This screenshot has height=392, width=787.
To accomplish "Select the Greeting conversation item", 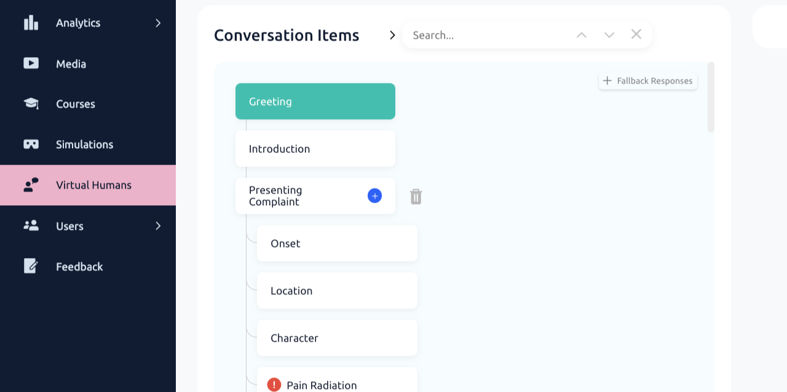I will point(315,101).
